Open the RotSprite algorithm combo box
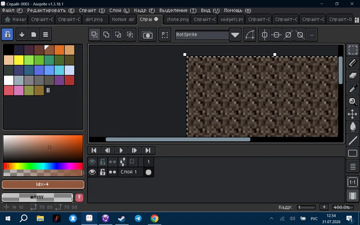Screen dimensions: 360x225 pos(202,35)
